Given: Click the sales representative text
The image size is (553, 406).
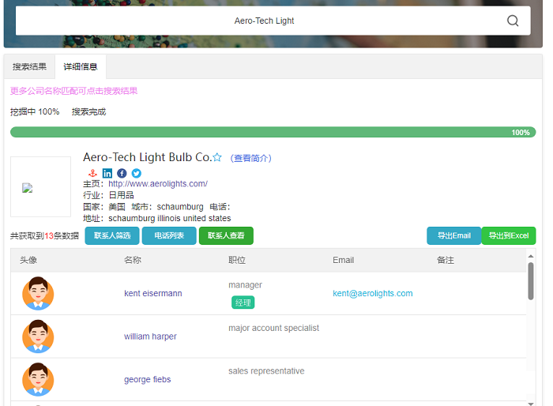Looking at the screenshot, I should (x=266, y=371).
